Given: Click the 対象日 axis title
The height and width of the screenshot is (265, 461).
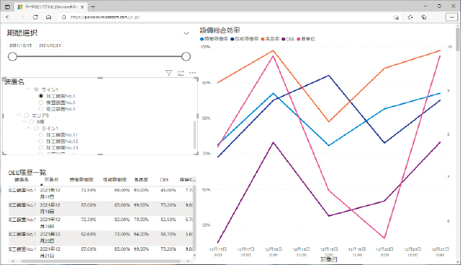Looking at the screenshot, I should [328, 260].
